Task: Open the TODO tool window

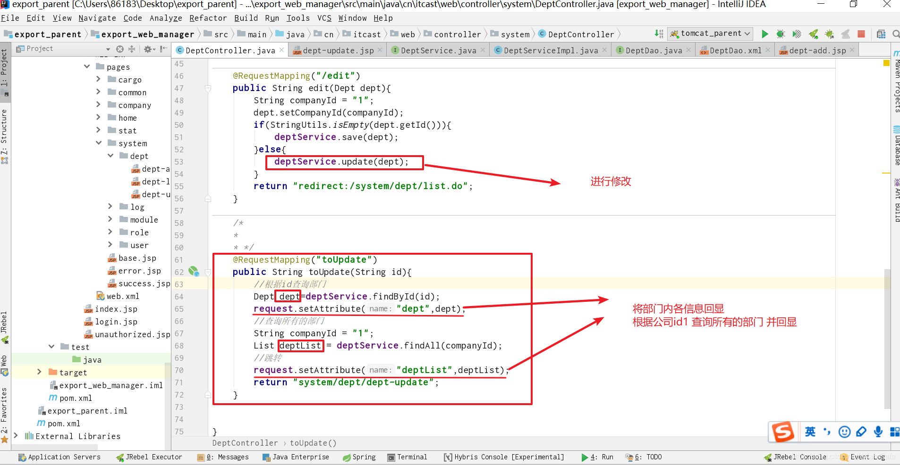Action: pos(644,457)
